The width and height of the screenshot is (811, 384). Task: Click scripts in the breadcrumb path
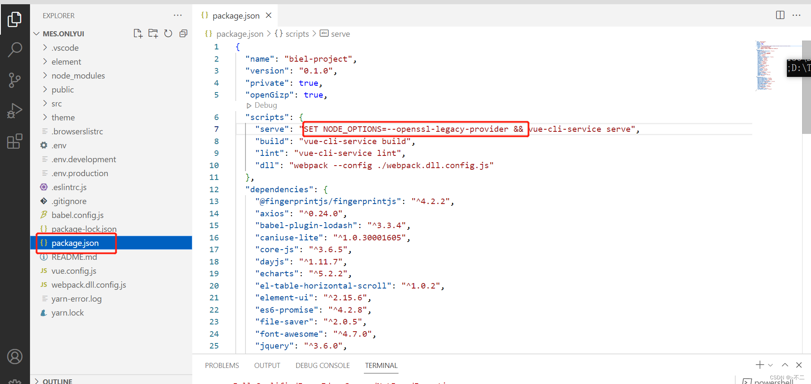point(297,34)
